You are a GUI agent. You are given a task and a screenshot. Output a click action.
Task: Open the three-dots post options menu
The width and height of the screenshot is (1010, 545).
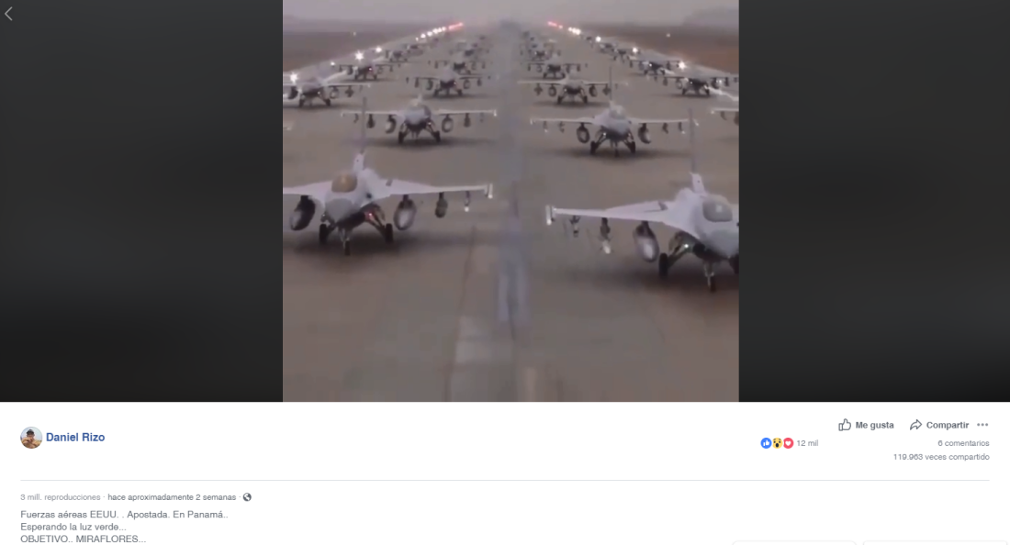tap(982, 425)
